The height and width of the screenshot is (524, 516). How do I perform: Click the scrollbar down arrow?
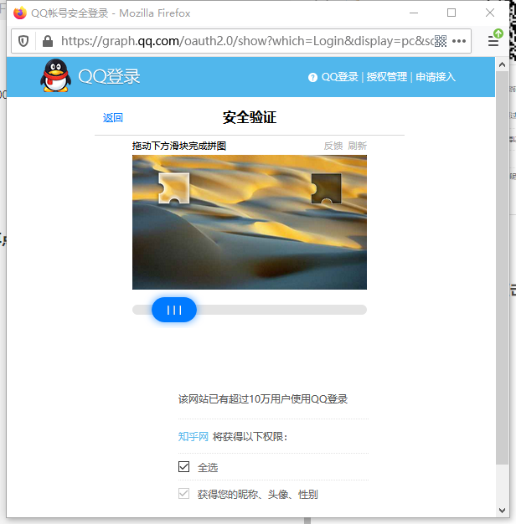502,511
